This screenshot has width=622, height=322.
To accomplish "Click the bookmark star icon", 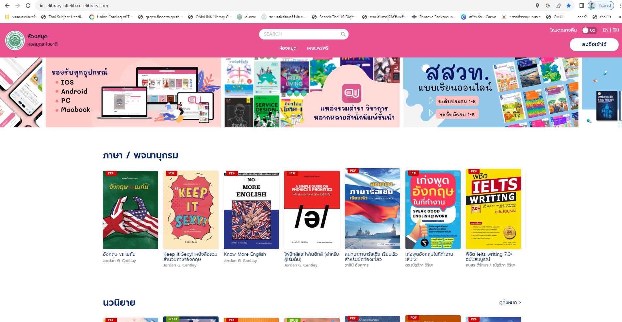I will tap(569, 6).
